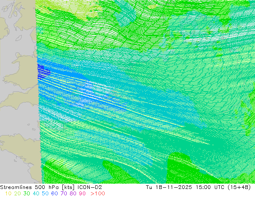
Task: Click the 'Tu 18-11-2025' date text
Action: [x=169, y=187]
